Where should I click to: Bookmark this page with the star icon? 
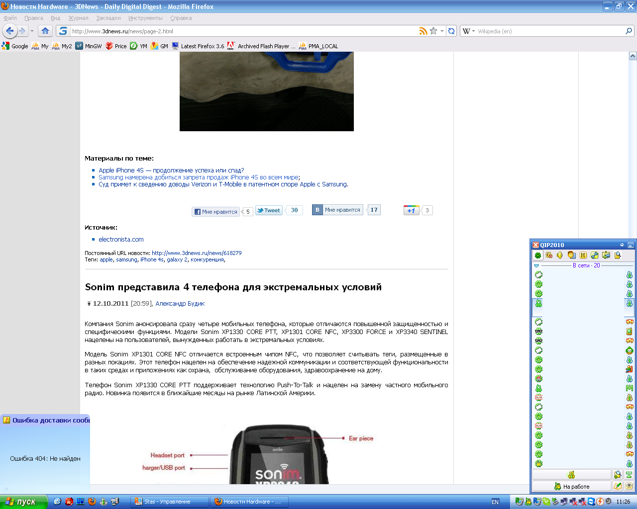(433, 31)
